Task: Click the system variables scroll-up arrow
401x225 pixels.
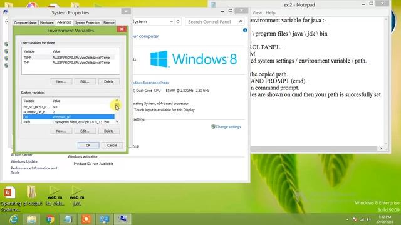Action: point(117,100)
